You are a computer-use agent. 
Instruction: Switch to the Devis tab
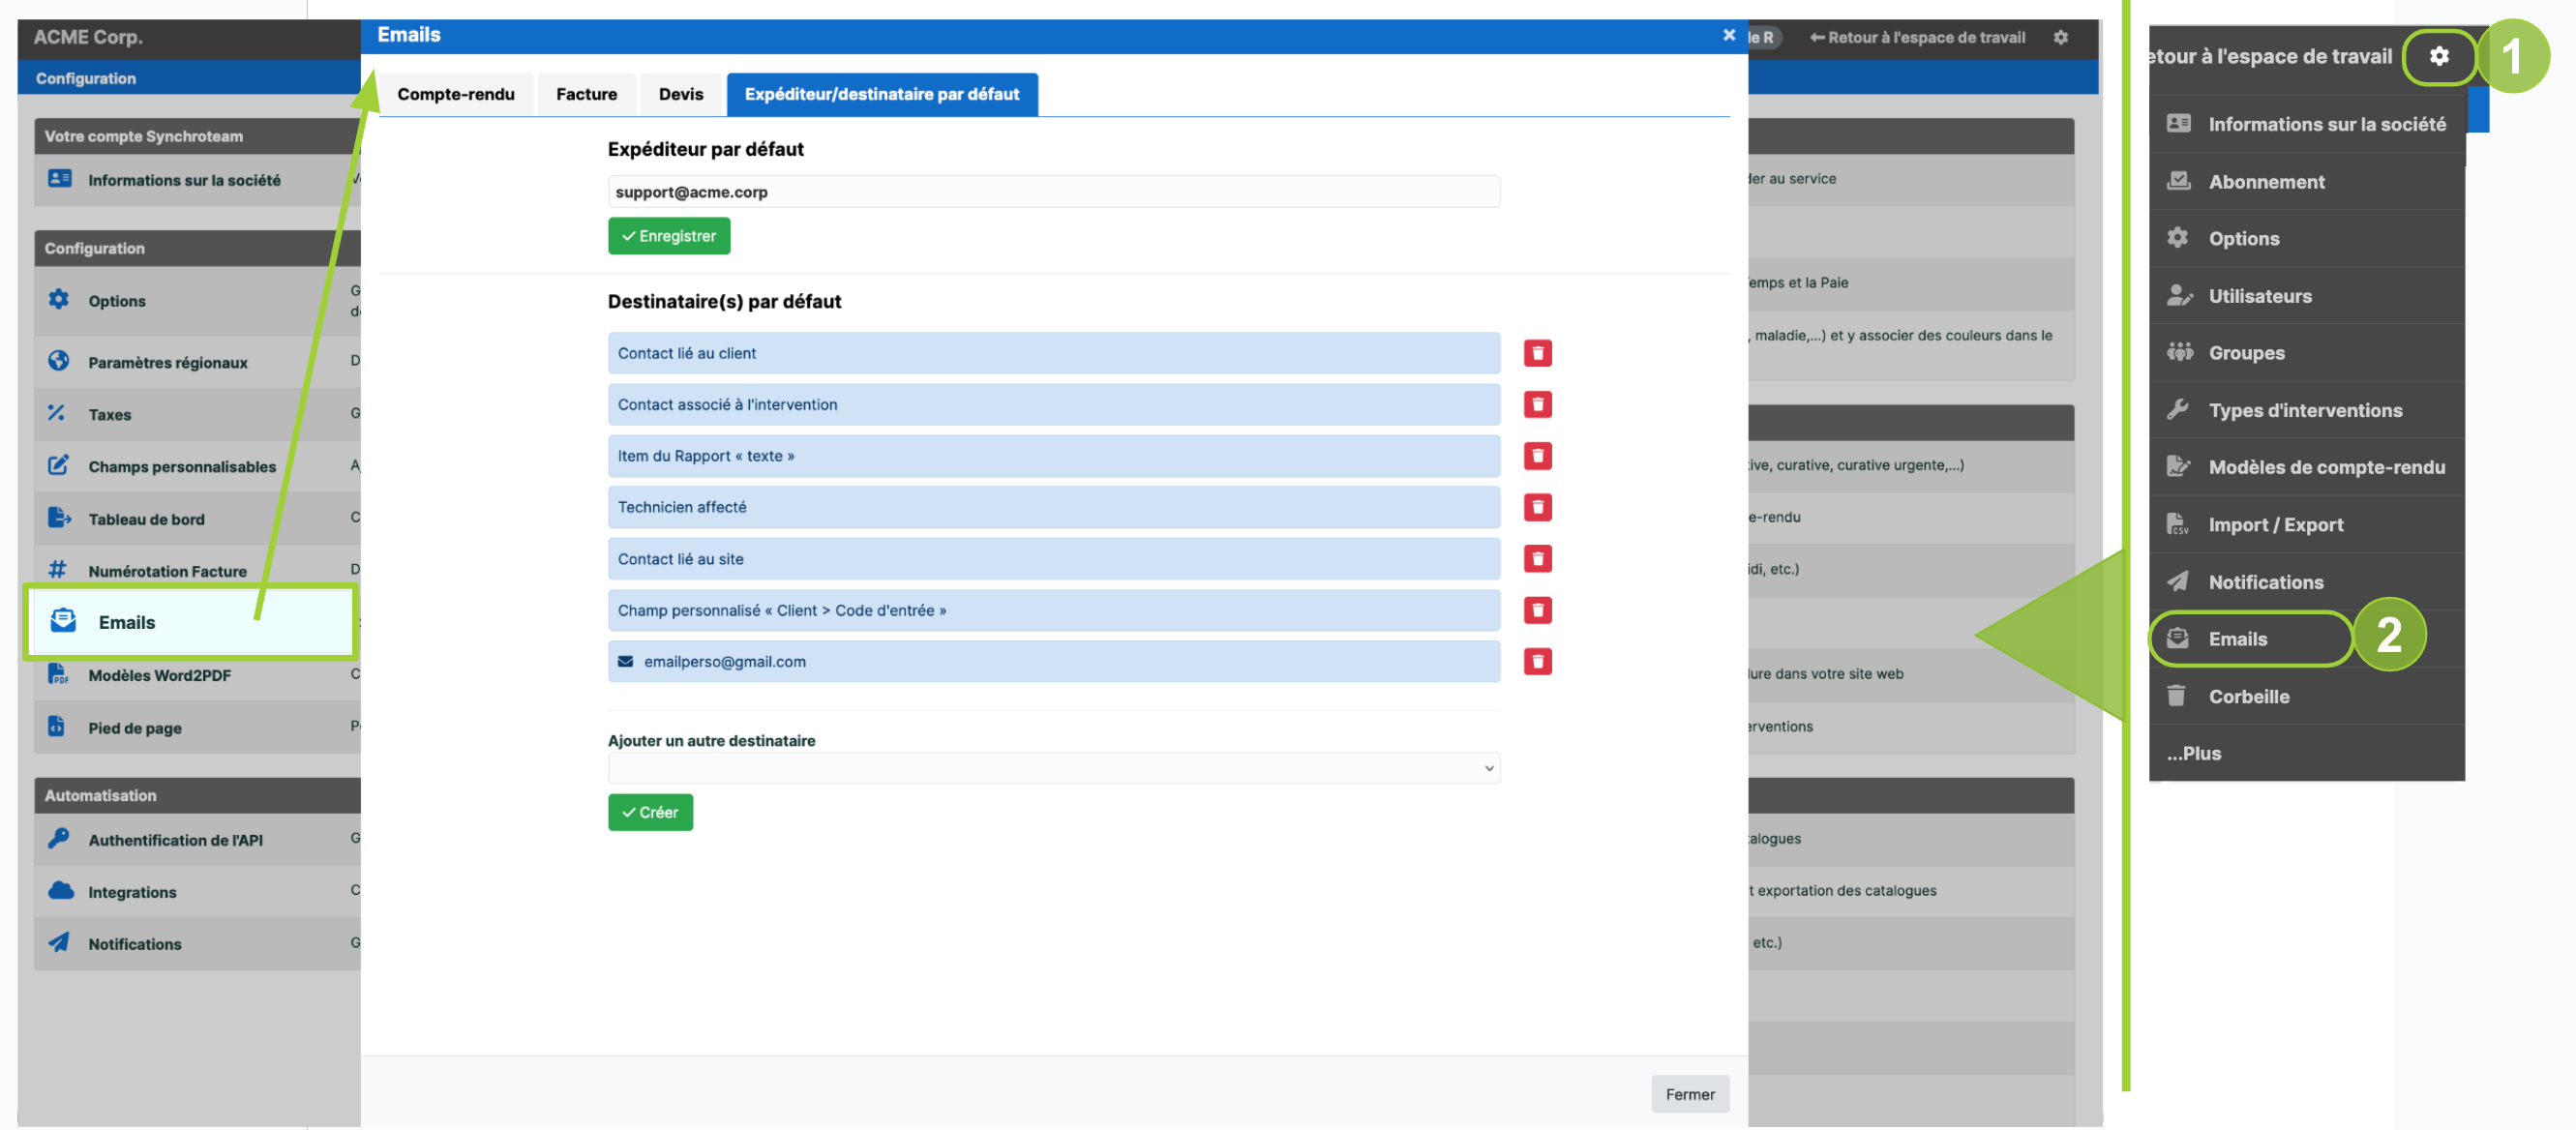[x=680, y=94]
